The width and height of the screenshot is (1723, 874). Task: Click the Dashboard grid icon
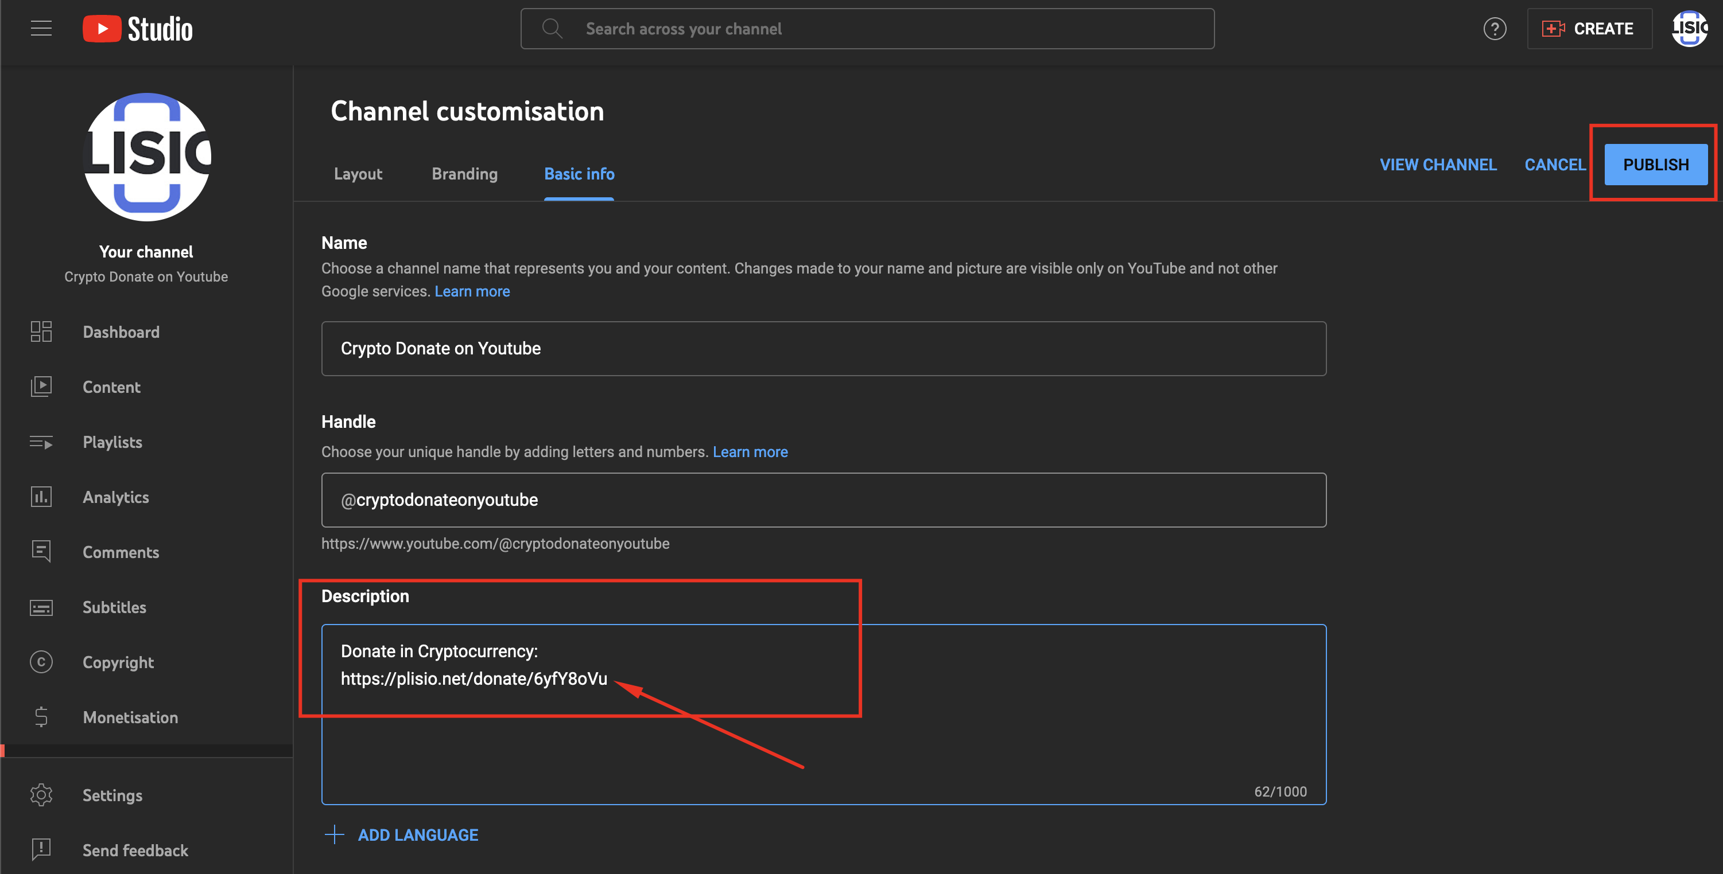pyautogui.click(x=41, y=332)
